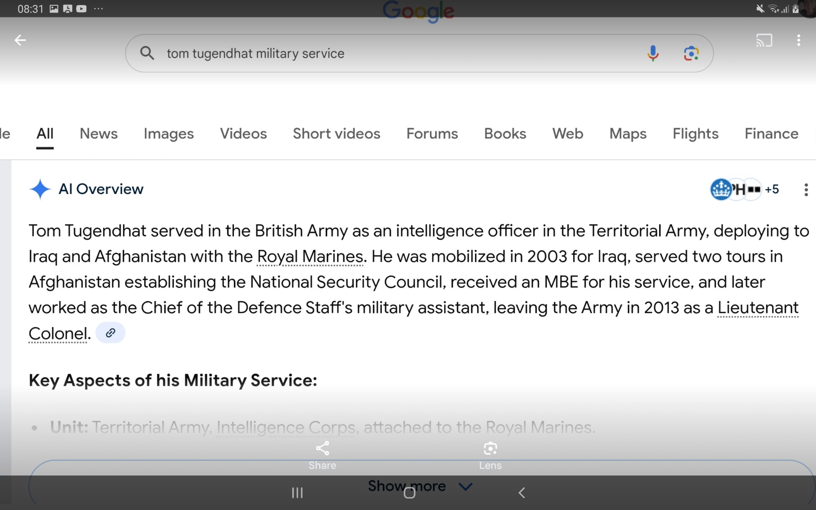Switch to the News tab
The height and width of the screenshot is (510, 816).
[98, 134]
